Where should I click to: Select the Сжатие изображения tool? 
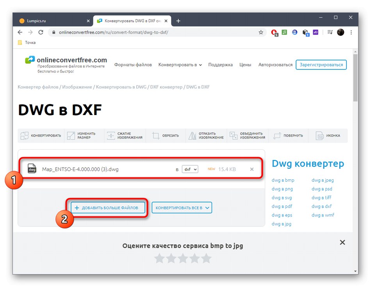(125, 136)
